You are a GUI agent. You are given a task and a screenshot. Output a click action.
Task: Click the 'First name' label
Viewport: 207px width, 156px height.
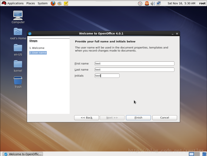pos(82,63)
